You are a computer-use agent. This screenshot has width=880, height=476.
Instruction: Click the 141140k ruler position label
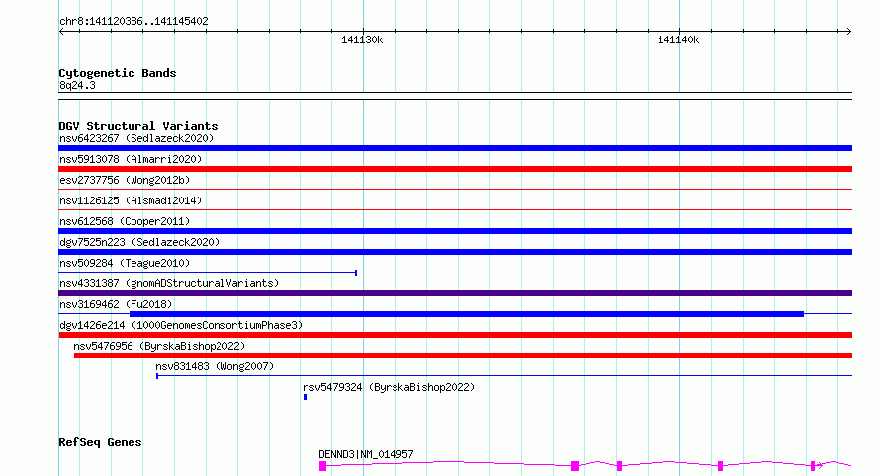pos(678,40)
